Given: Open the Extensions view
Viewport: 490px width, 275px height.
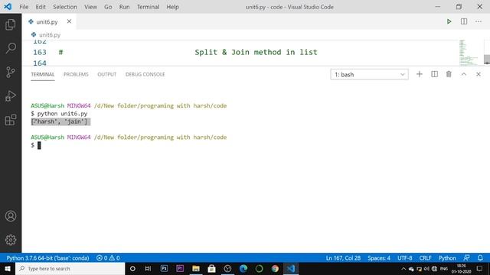Looking at the screenshot, I should [x=11, y=120].
